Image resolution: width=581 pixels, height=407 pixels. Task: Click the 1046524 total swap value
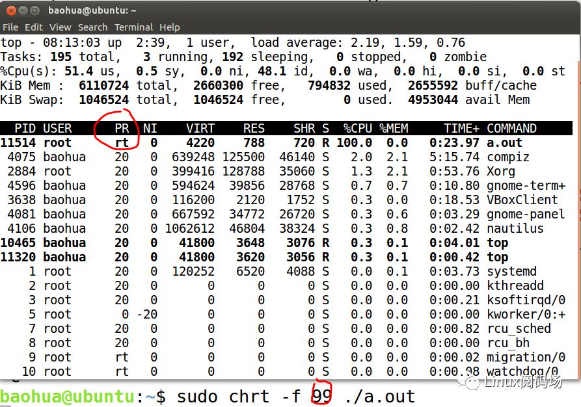(103, 100)
